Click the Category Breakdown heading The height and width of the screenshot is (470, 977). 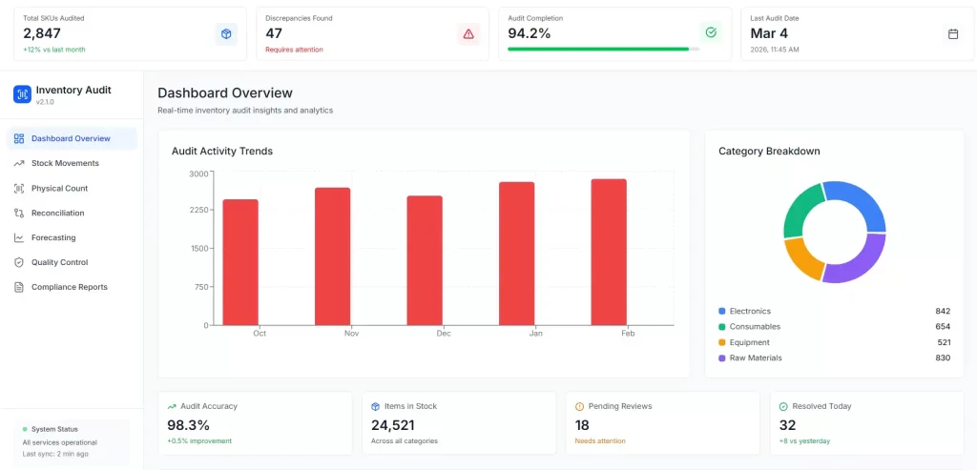point(769,152)
